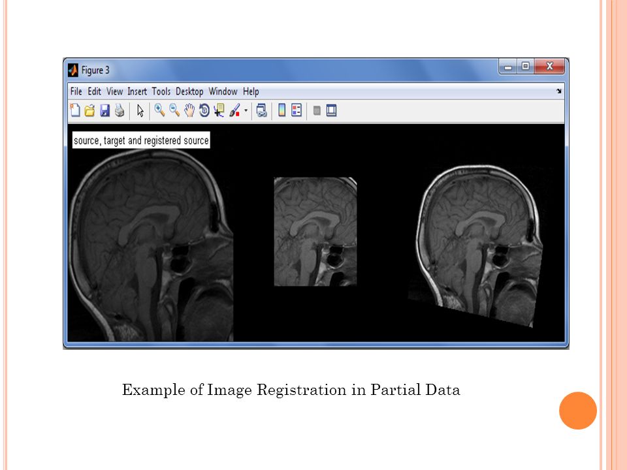Insert a legend using the toolbar icon
627x470 pixels.
click(x=297, y=110)
